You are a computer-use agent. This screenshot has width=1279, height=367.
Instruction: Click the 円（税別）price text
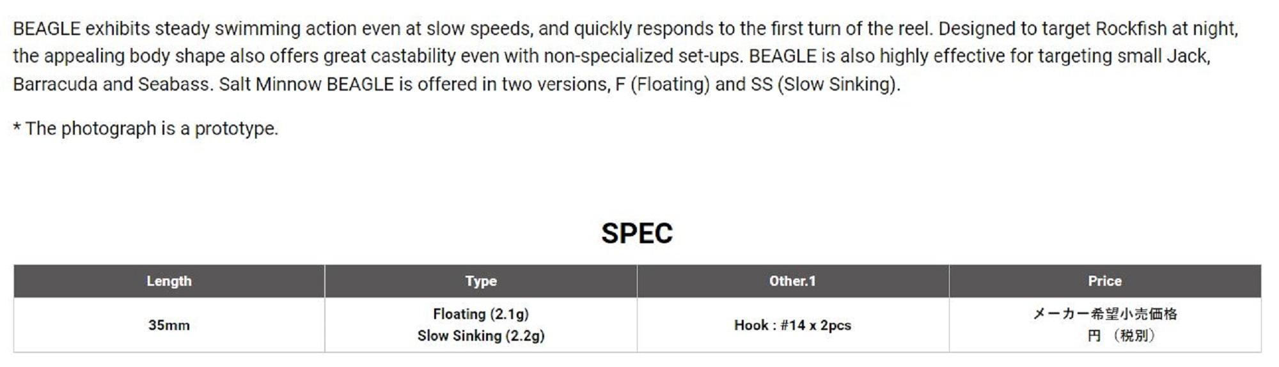pos(1120,336)
